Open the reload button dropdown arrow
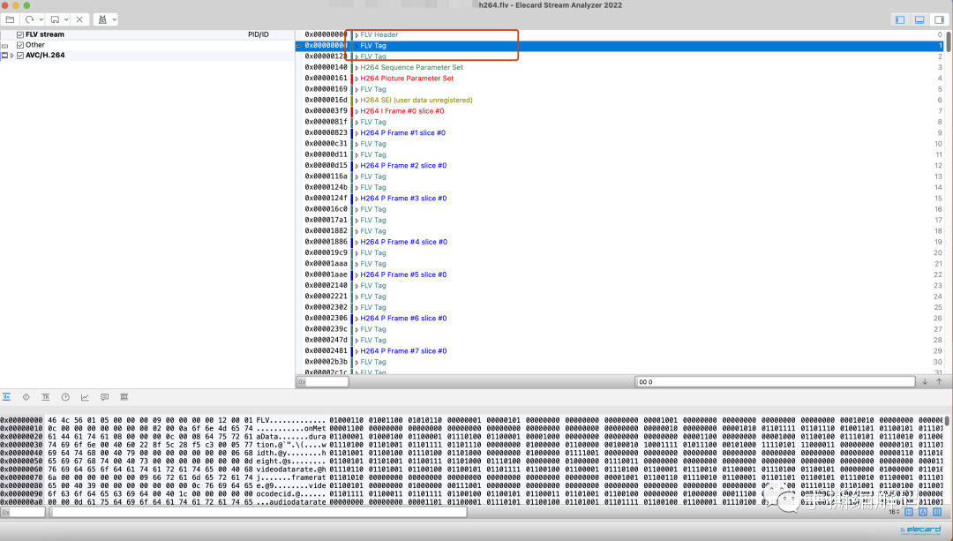Image resolution: width=953 pixels, height=541 pixels. coord(39,19)
